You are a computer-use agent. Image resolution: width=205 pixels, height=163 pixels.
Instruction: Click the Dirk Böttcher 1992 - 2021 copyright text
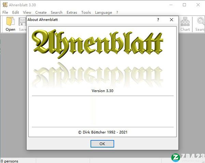tap(103, 132)
